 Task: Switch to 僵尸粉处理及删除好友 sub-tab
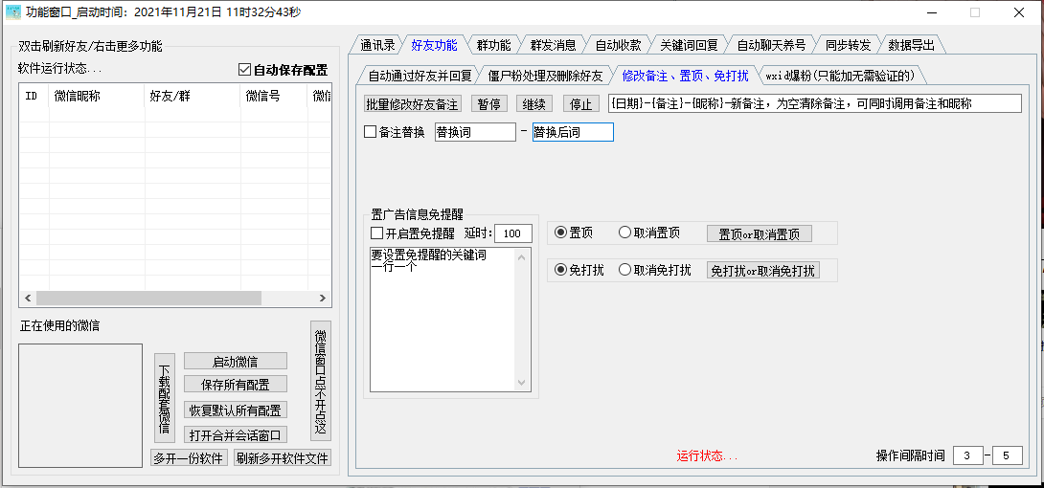545,76
